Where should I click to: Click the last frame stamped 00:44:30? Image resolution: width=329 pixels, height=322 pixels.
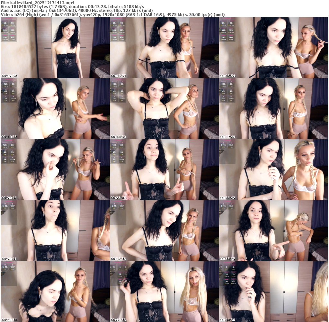click(x=274, y=292)
